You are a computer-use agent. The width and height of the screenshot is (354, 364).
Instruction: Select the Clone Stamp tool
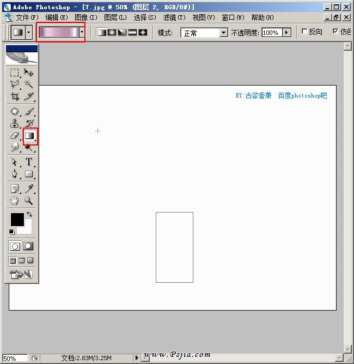(14, 123)
